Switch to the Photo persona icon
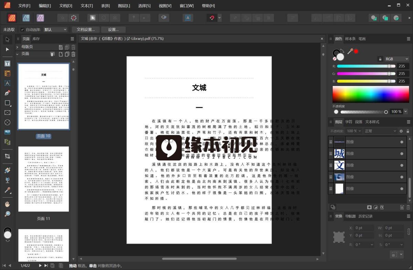This screenshot has width=413, height=270. [40, 18]
